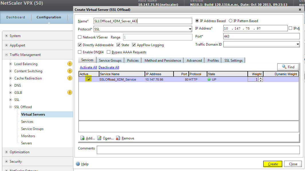Screen dimensions: 305x171
Task: Click the Deactivate All link
Action: point(109,67)
